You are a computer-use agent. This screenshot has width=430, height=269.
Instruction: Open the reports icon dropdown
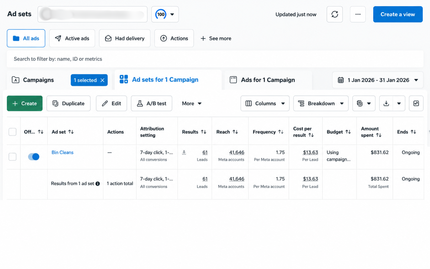tap(364, 103)
